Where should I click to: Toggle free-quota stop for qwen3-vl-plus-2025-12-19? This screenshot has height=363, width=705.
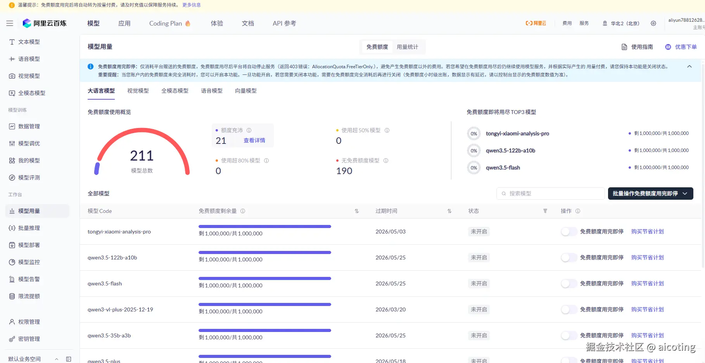click(x=569, y=309)
